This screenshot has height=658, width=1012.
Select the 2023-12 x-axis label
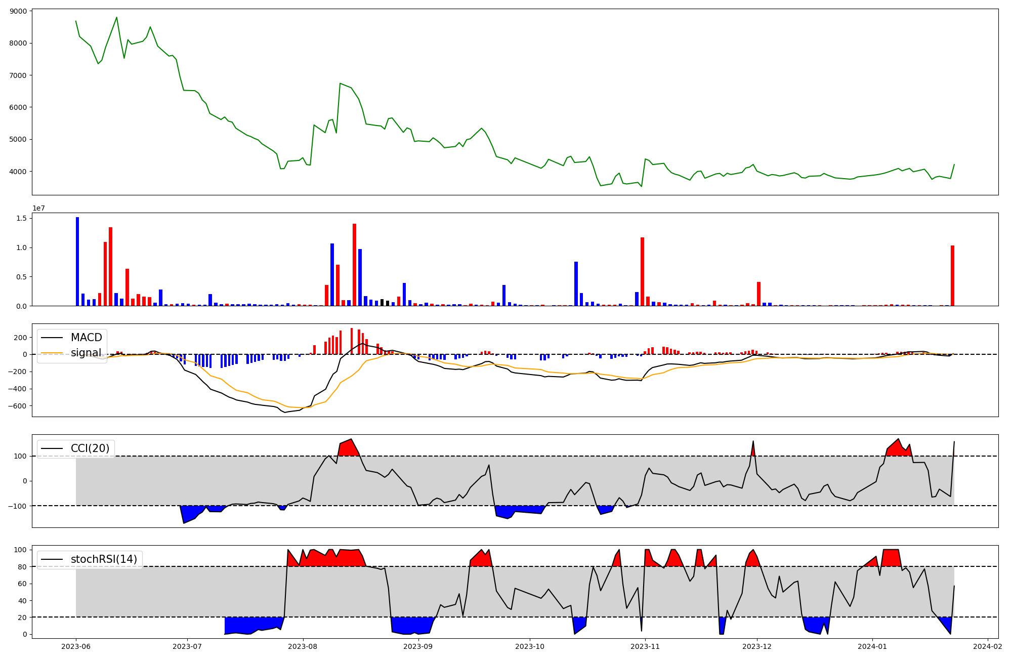757,646
